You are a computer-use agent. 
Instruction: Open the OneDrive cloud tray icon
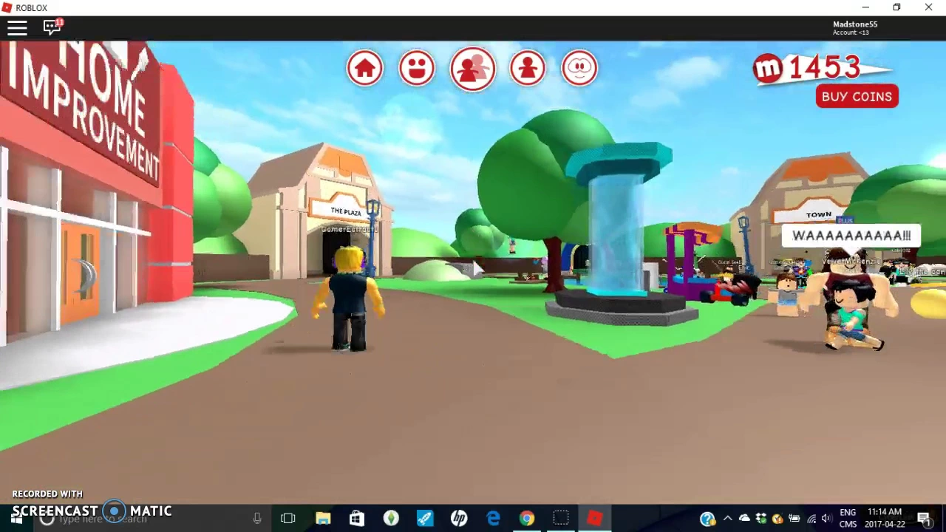point(744,519)
